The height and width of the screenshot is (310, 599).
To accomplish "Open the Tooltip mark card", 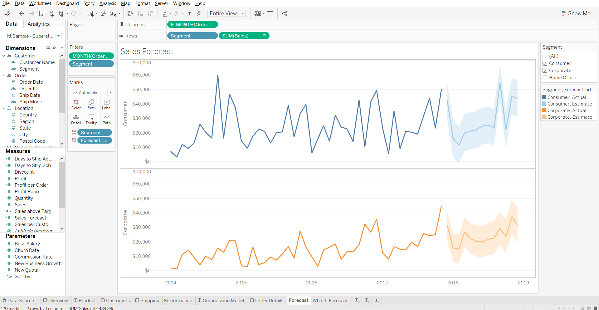I will coord(91,120).
